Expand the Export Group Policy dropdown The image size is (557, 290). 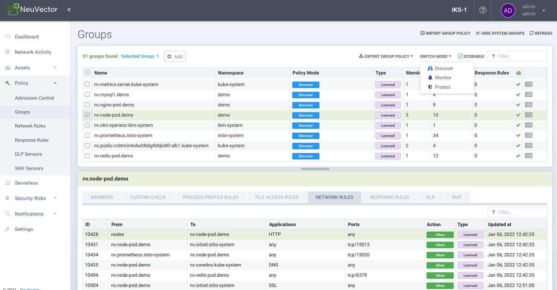pos(386,56)
